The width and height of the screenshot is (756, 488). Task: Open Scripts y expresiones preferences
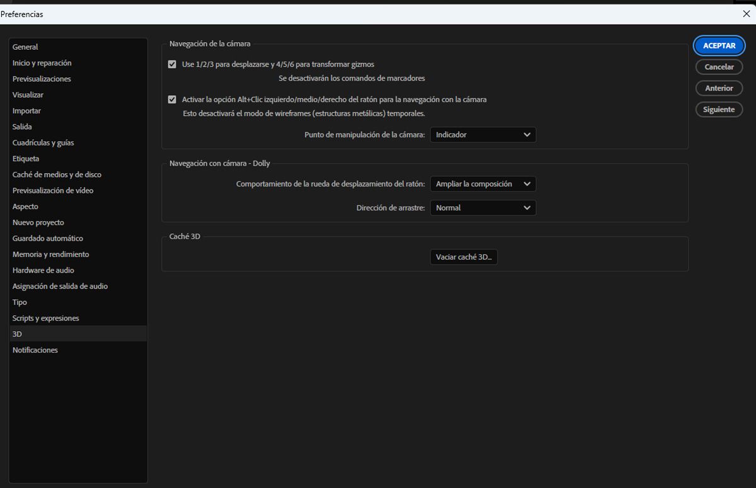(x=78, y=318)
